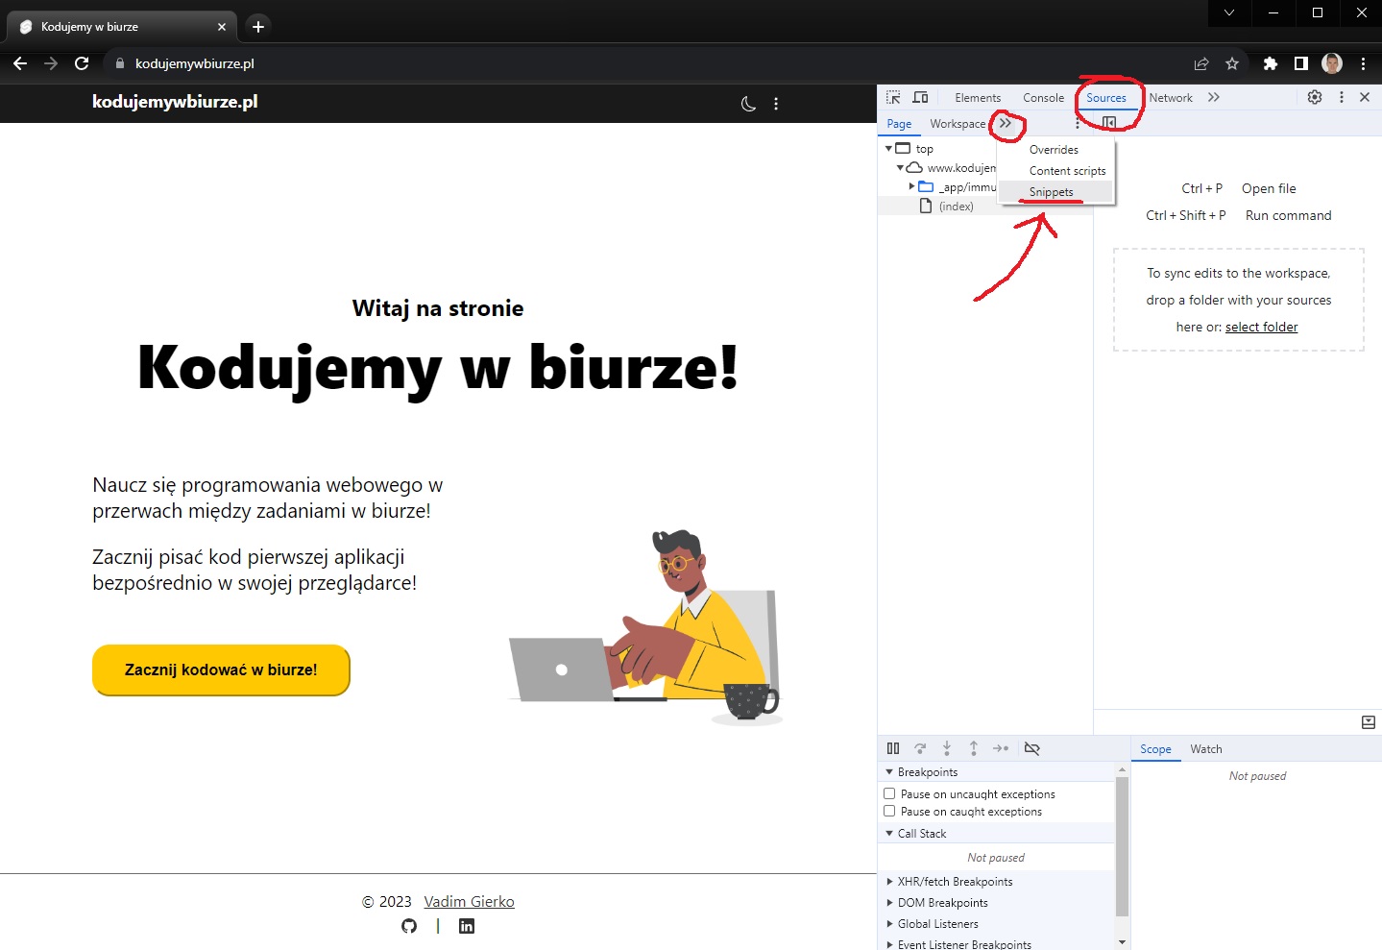The height and width of the screenshot is (950, 1382).
Task: Expand the _app/immu folder
Action: (911, 186)
